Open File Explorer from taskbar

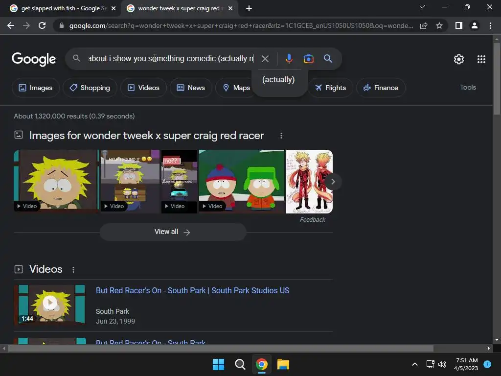(x=283, y=364)
